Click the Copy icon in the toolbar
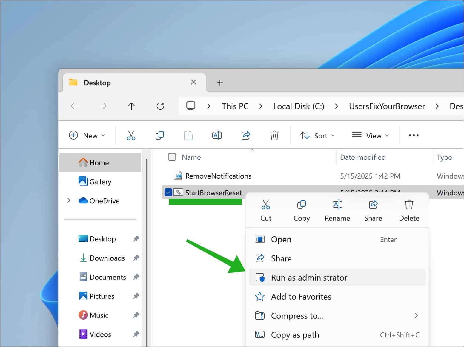 (x=160, y=135)
